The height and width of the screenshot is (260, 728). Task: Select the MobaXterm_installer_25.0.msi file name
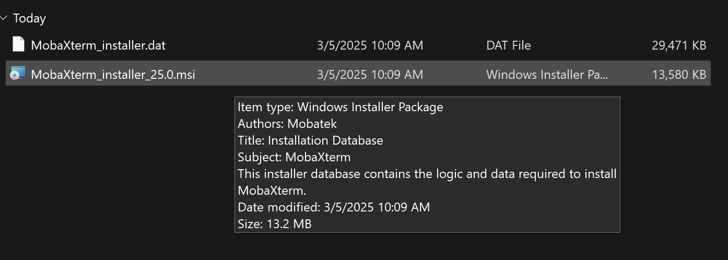(113, 75)
